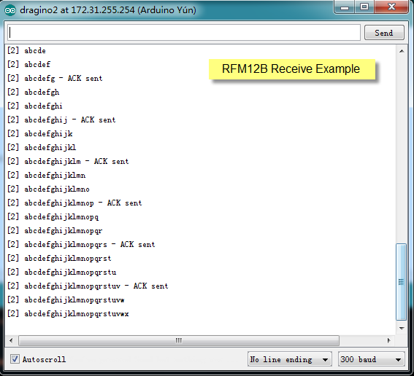Click the Autoscroll label text
Image resolution: width=414 pixels, height=376 pixels.
pos(44,359)
